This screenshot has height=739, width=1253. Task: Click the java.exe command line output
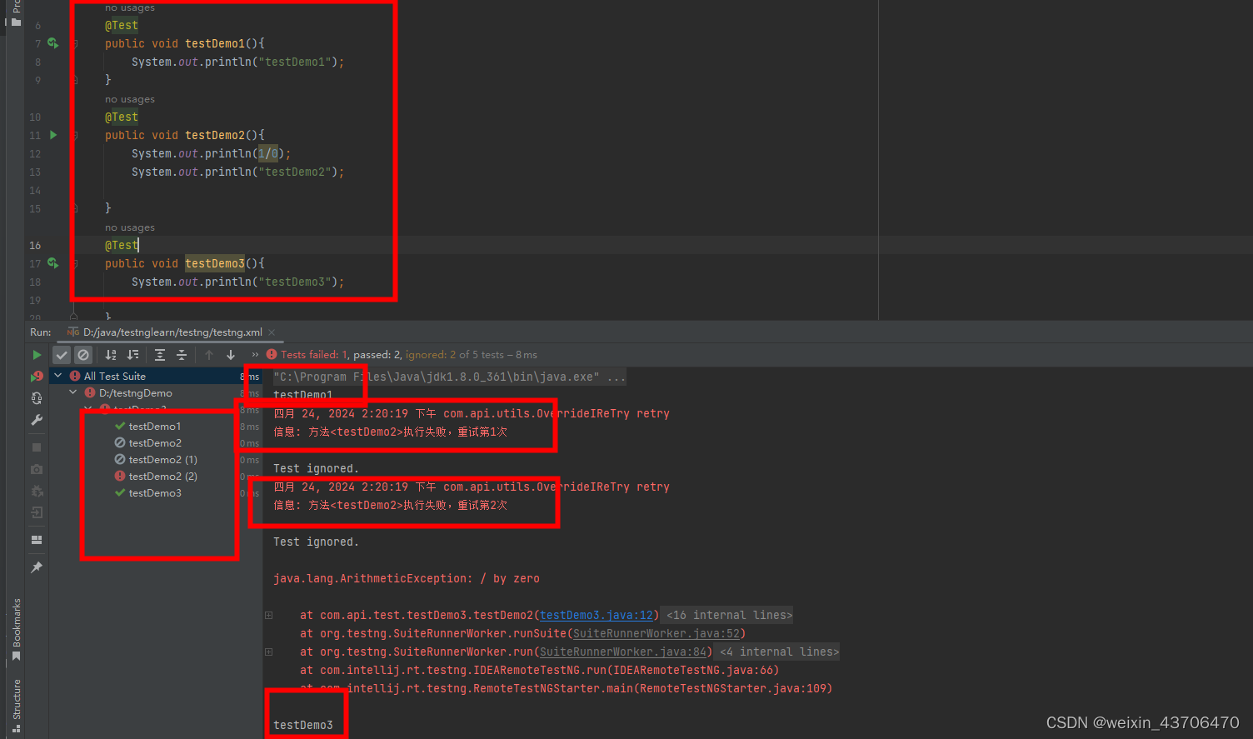click(449, 377)
